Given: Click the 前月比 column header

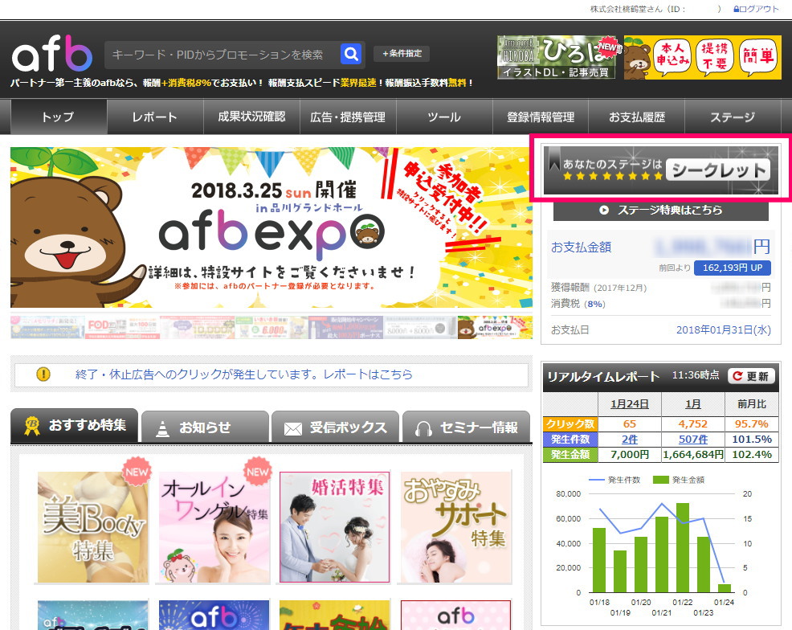Looking at the screenshot, I should point(752,404).
